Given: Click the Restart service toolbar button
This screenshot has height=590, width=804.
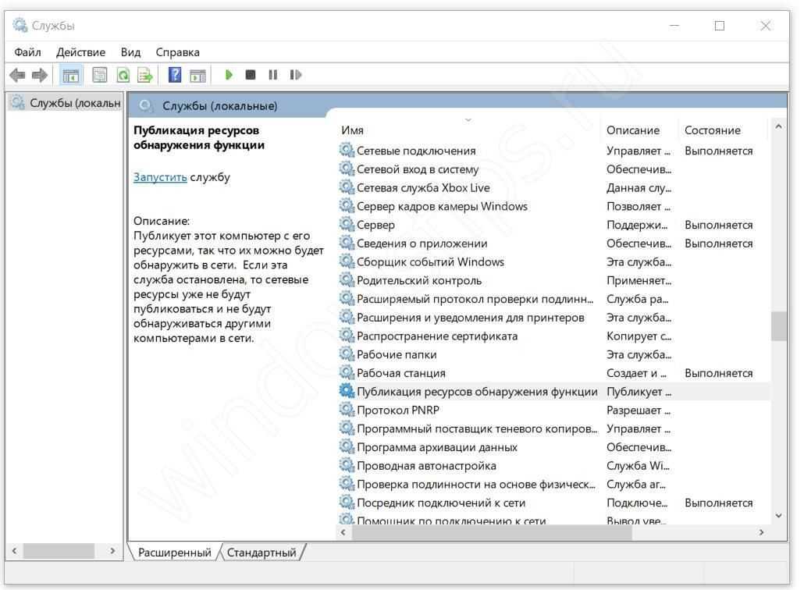Looking at the screenshot, I should [295, 75].
